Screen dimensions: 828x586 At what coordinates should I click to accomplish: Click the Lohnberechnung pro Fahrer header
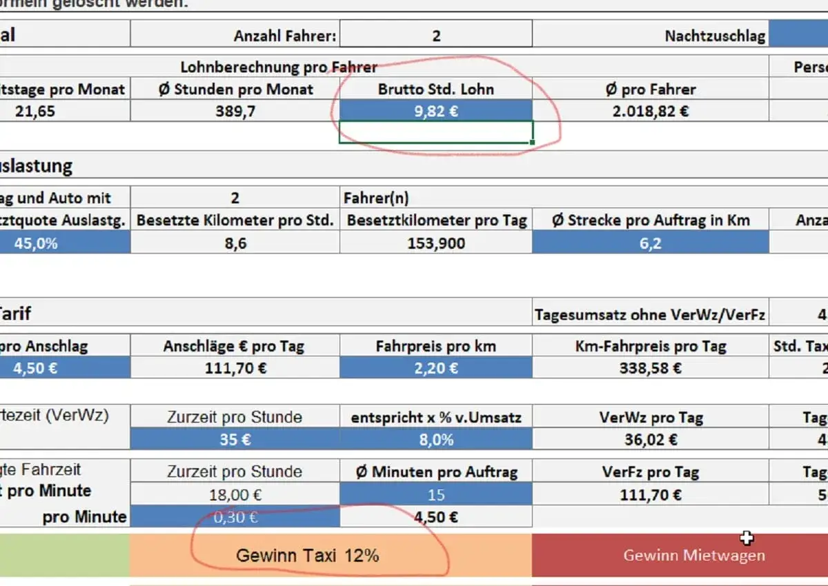coord(279,67)
